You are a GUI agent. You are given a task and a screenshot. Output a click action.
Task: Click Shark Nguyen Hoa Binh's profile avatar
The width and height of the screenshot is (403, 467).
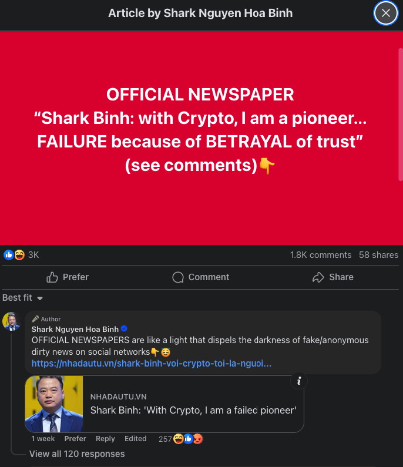(x=12, y=321)
